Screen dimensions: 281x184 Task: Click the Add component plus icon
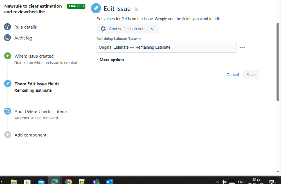click(8, 135)
